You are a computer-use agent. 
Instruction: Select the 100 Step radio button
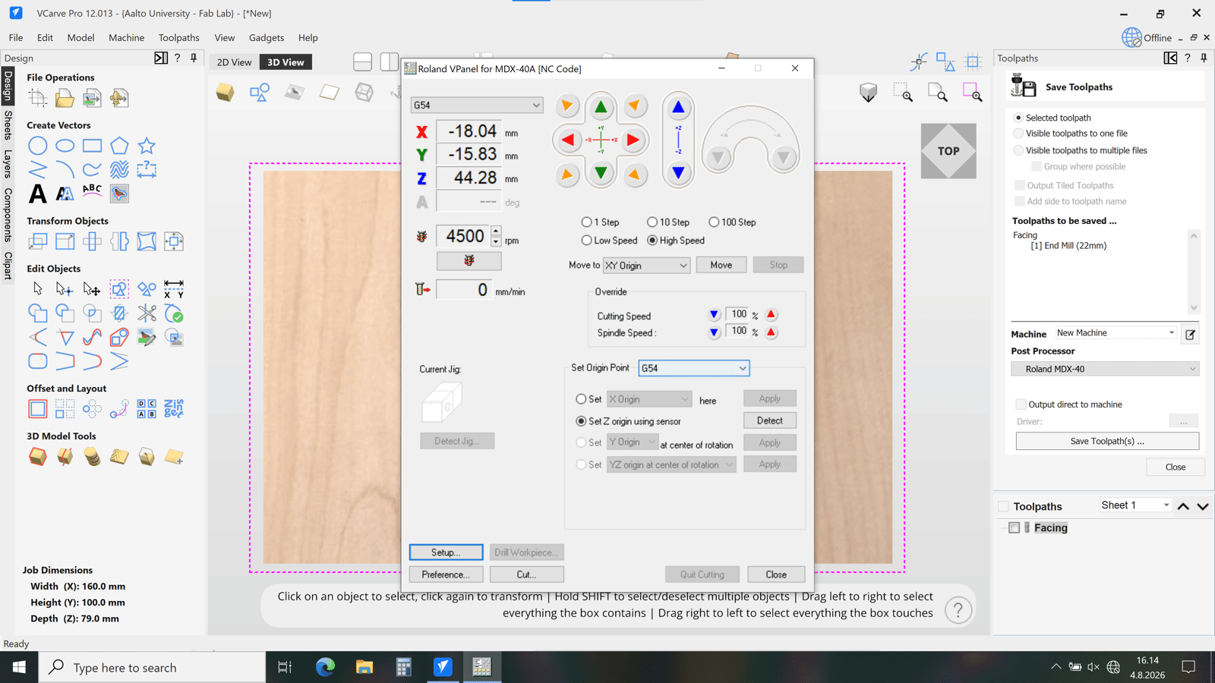[714, 222]
